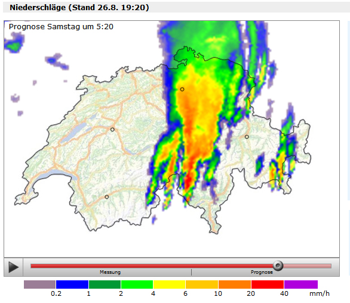The image size is (350, 303).
Task: Click the blue legend swatch before 1
Action: click(72, 285)
